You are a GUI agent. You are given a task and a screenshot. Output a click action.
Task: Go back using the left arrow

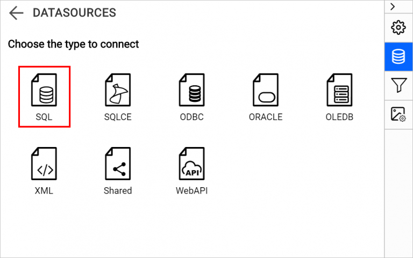point(17,13)
